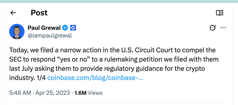238x105 pixels.
Task: Go back using the left arrow
Action: tap(13, 13)
